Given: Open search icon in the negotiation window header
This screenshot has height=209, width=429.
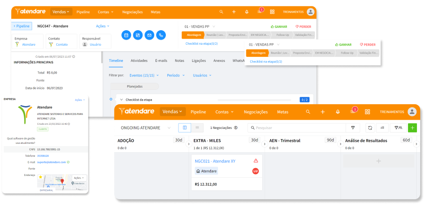Looking at the screenshot, I should point(221,12).
